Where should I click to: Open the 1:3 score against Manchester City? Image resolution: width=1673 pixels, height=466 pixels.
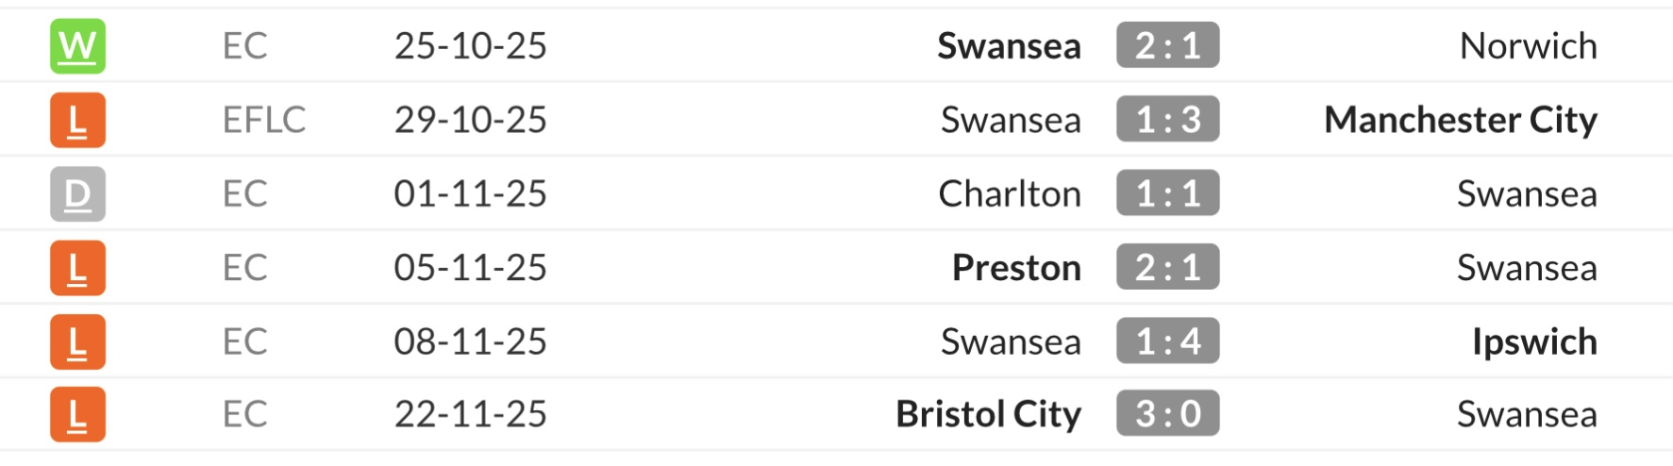click(1167, 120)
